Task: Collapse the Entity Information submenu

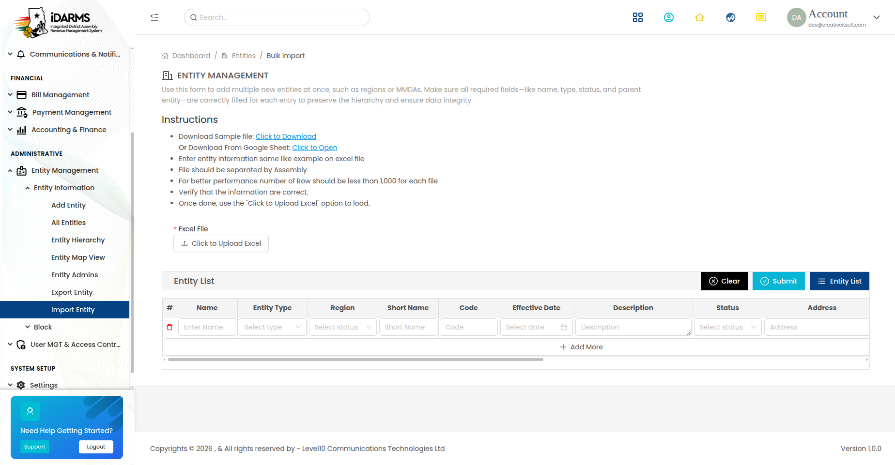Action: pyautogui.click(x=28, y=188)
